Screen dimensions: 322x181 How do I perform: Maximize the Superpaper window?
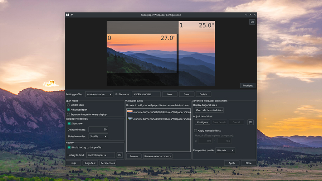point(250,15)
